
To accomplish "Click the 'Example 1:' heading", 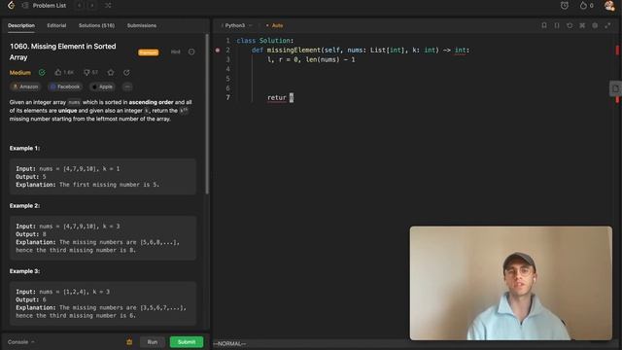I will [x=24, y=148].
